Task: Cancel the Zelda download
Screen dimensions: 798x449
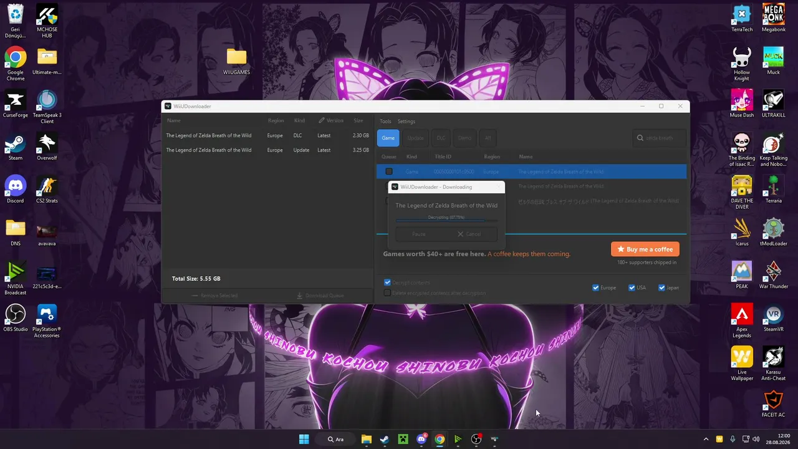Action: [x=470, y=234]
